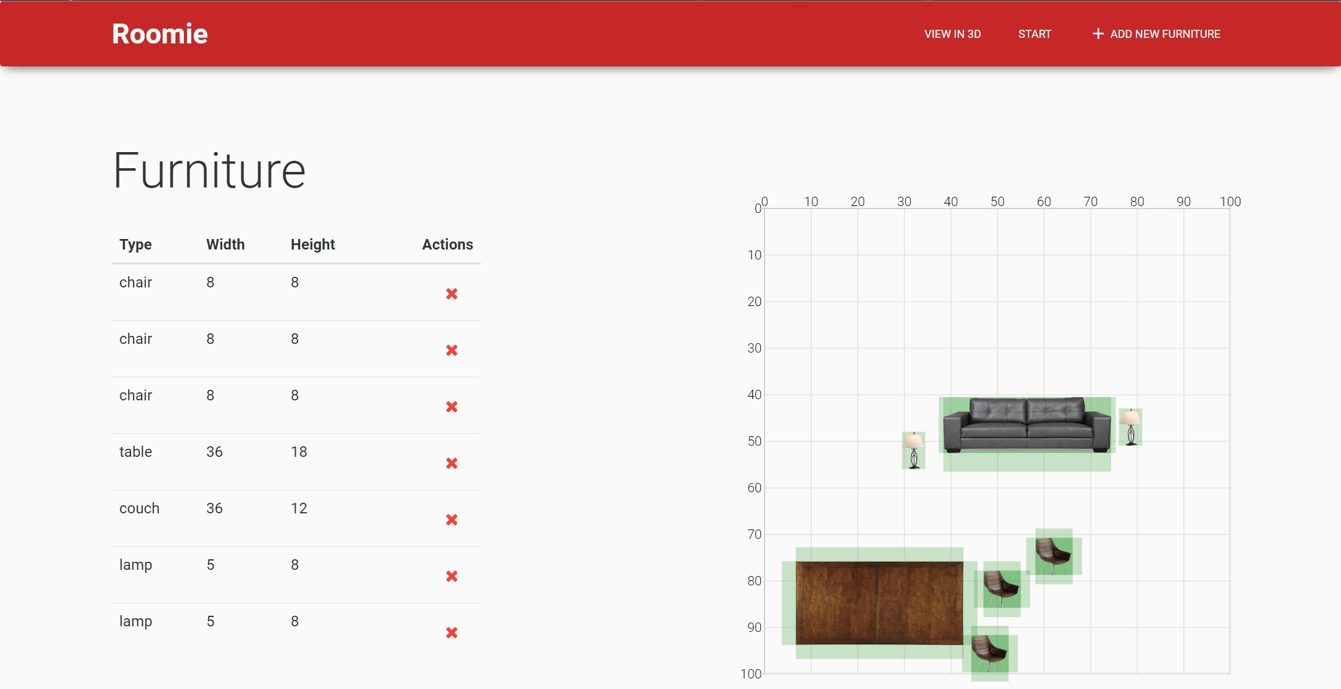Open the View in 3D page

952,34
